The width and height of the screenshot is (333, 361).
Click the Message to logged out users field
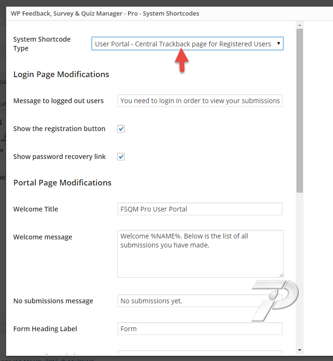(x=200, y=101)
